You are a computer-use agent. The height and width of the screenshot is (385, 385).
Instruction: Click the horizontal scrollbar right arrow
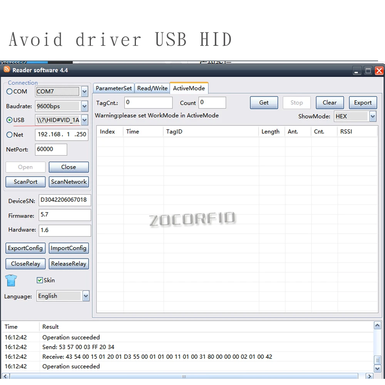pyautogui.click(x=369, y=376)
